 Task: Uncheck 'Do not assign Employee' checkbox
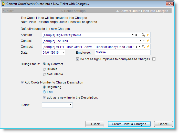pos(78,59)
